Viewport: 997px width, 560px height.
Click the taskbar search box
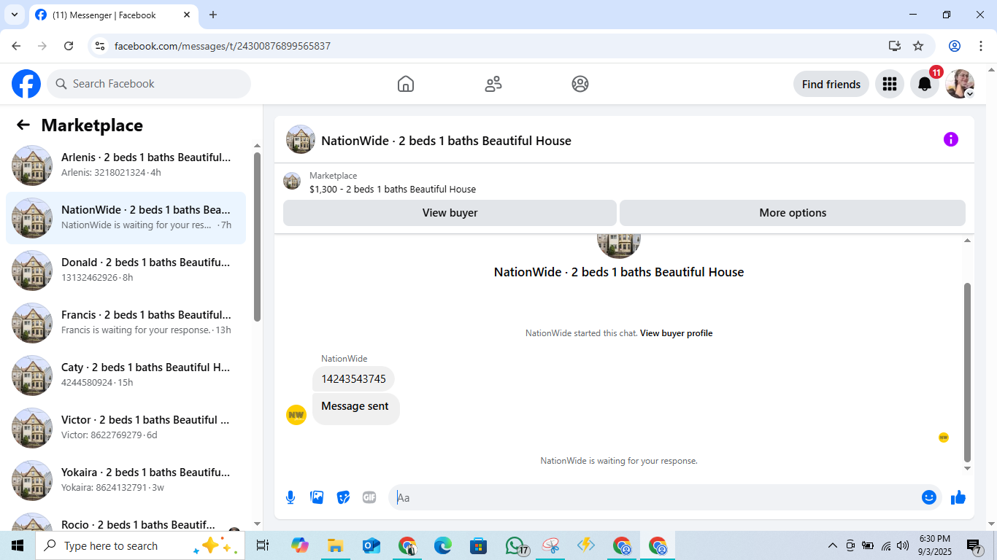[x=140, y=545]
